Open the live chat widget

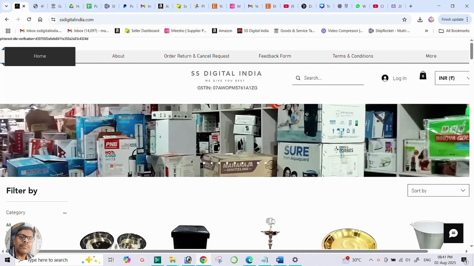coord(453,233)
